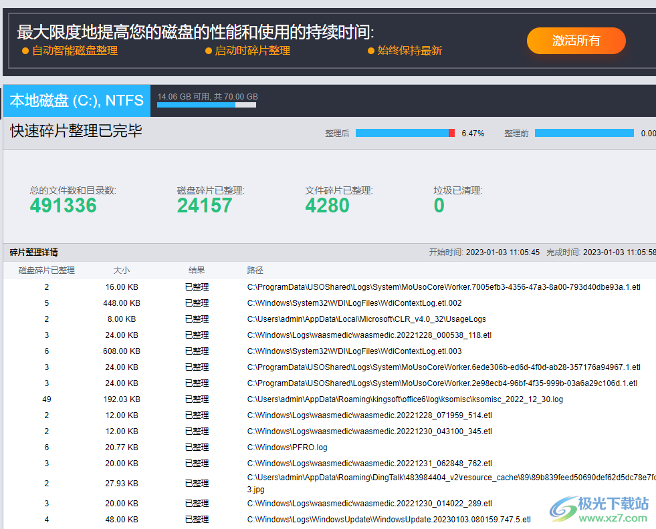Select the CLR_v4.0_32\UsageLogs path row
The width and height of the screenshot is (656, 529).
(330, 319)
